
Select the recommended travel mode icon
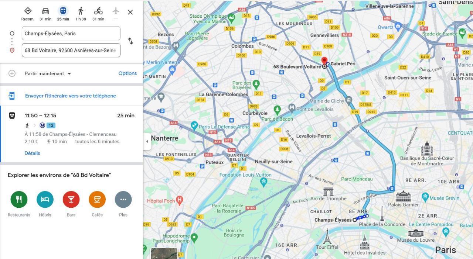tap(28, 11)
